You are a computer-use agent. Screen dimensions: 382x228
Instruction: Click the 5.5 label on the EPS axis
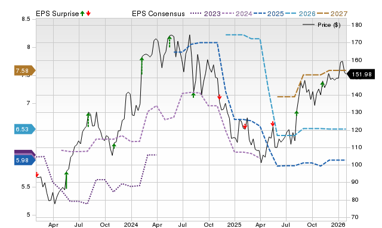[x=26, y=187]
